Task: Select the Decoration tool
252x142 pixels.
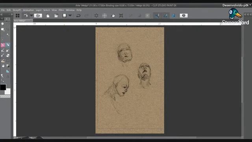Action: pyautogui.click(x=3, y=55)
